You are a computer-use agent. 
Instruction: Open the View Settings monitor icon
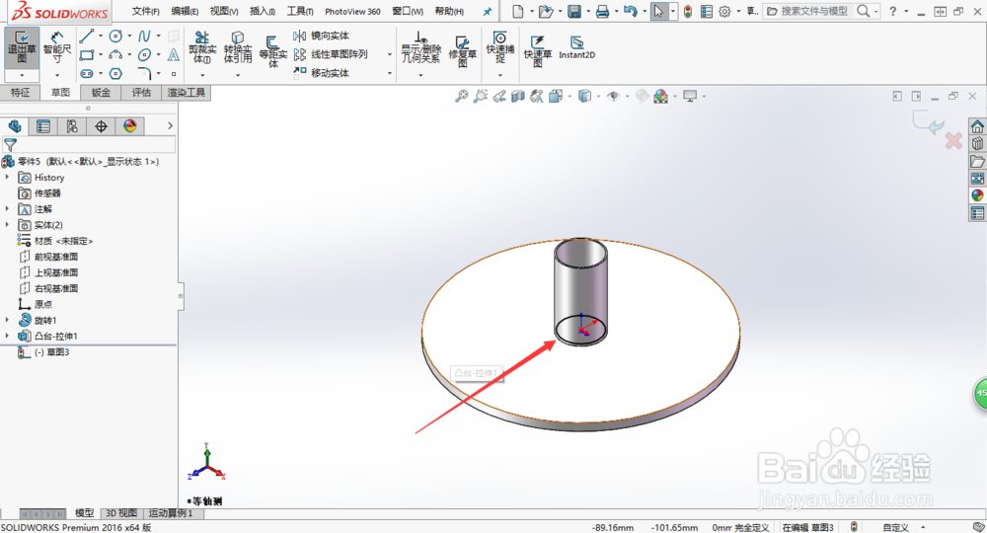click(x=690, y=97)
